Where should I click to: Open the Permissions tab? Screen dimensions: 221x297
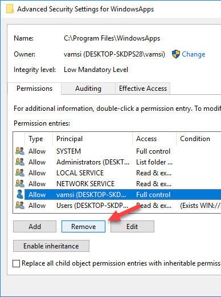click(34, 89)
